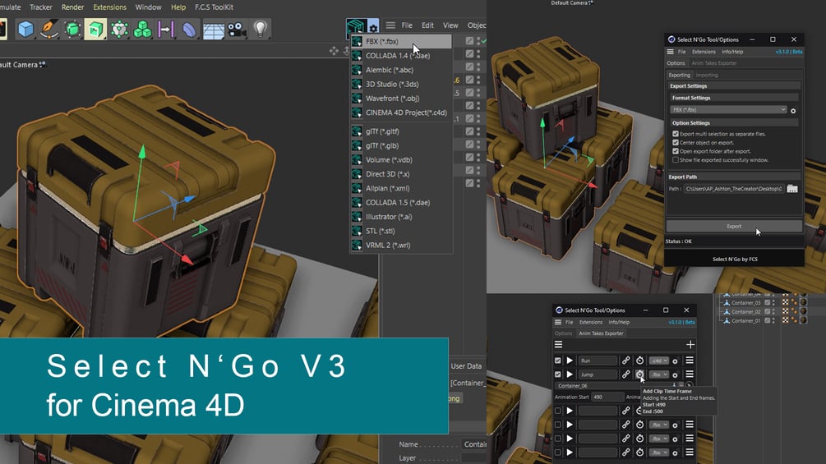
Task: Browse for export path folder icon
Action: click(x=791, y=188)
